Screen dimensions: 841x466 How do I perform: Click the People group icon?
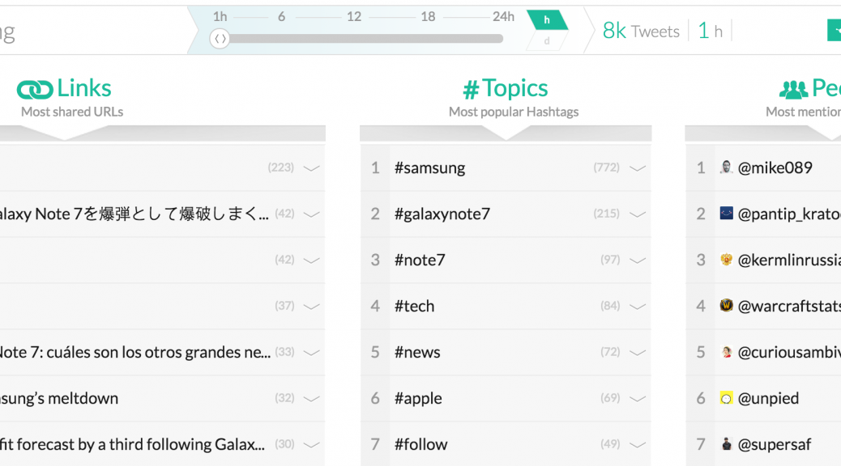coord(793,89)
